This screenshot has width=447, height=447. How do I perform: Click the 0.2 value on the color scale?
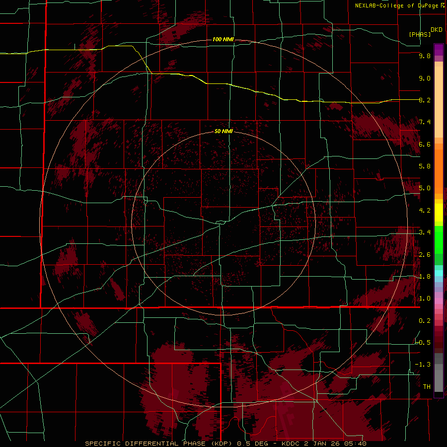click(425, 321)
